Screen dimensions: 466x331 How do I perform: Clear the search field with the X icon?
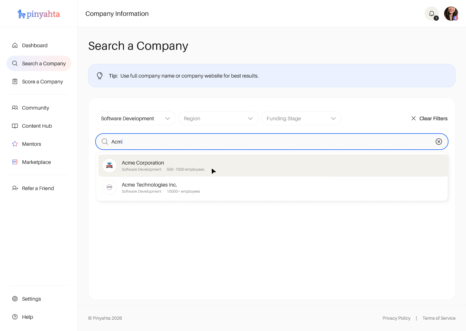[x=439, y=142]
